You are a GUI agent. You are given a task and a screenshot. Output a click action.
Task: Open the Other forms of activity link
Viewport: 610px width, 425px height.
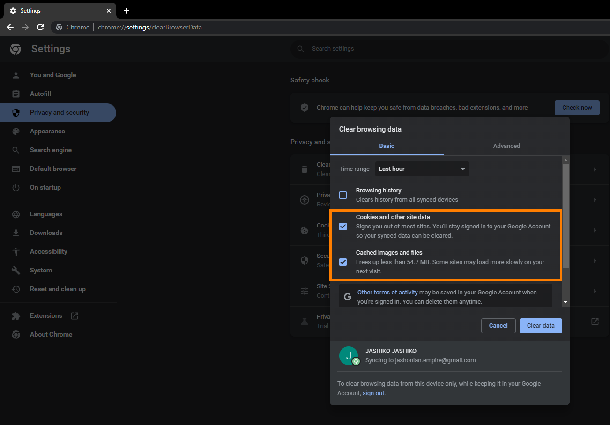(387, 292)
